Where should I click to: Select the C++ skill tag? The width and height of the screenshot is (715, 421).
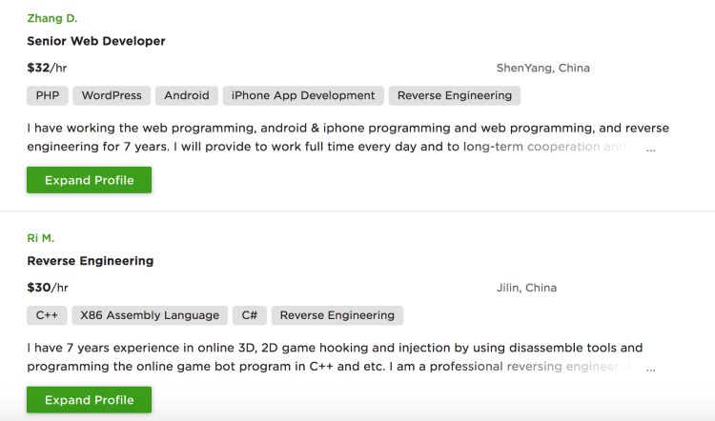tap(47, 315)
